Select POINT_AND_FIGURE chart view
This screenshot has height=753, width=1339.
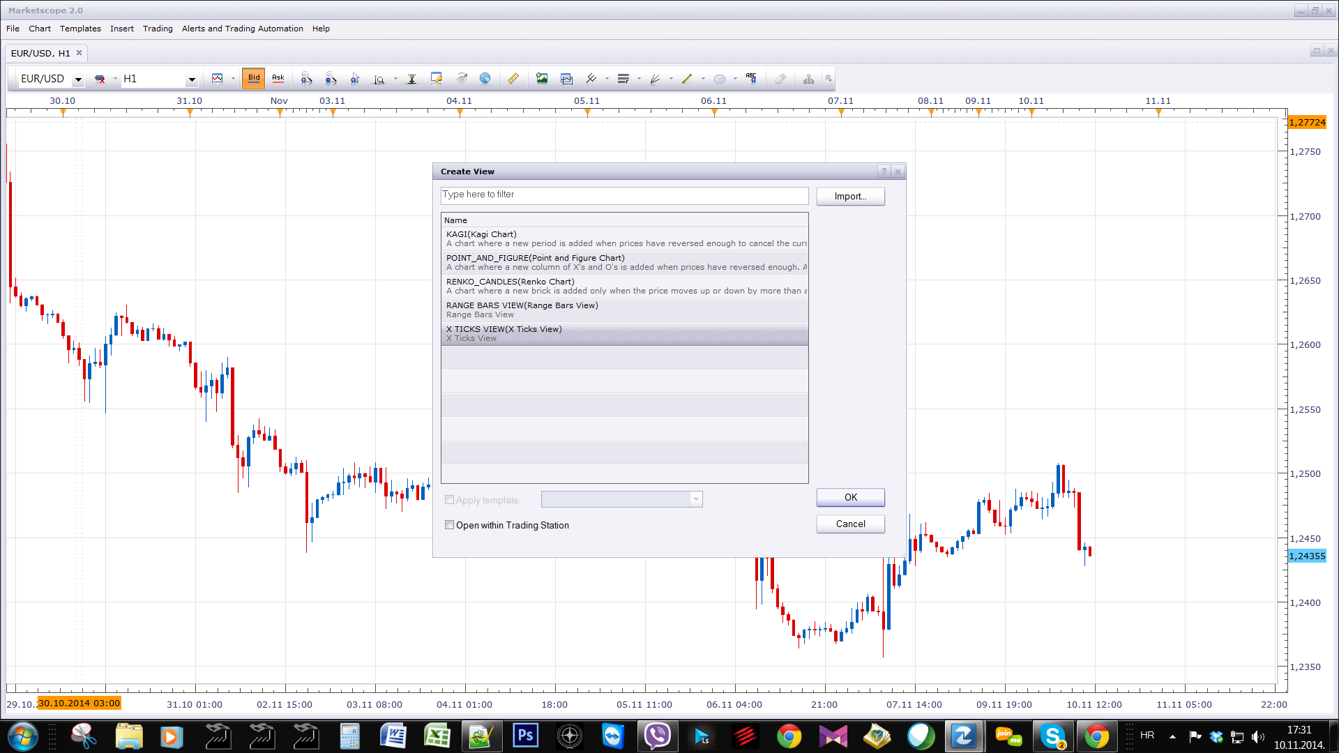[625, 262]
